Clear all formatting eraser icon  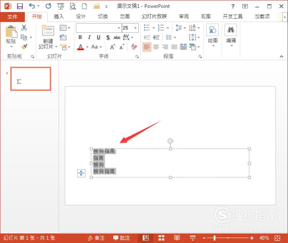(134, 47)
